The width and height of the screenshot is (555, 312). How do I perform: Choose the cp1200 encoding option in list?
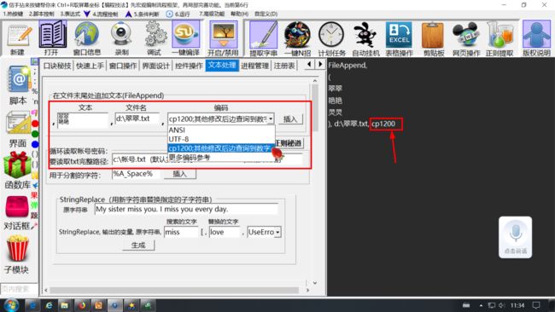[221, 148]
